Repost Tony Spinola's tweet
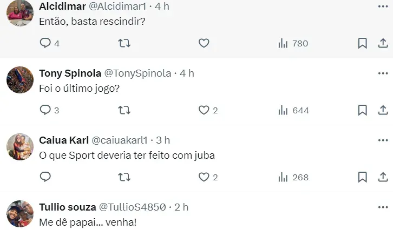 coord(125,110)
